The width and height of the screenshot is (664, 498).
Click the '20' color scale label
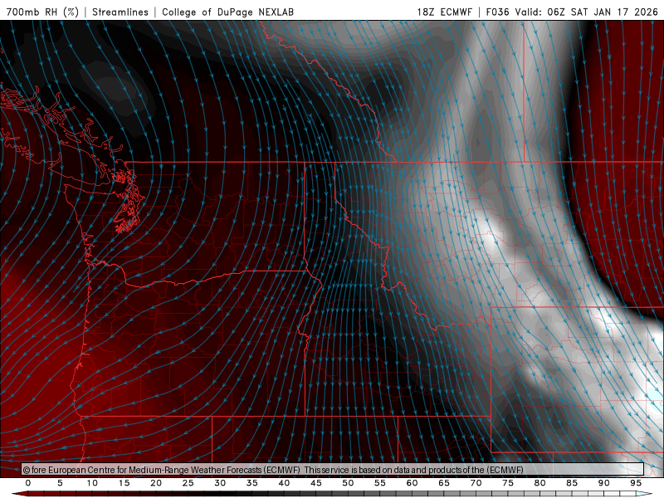156,483
